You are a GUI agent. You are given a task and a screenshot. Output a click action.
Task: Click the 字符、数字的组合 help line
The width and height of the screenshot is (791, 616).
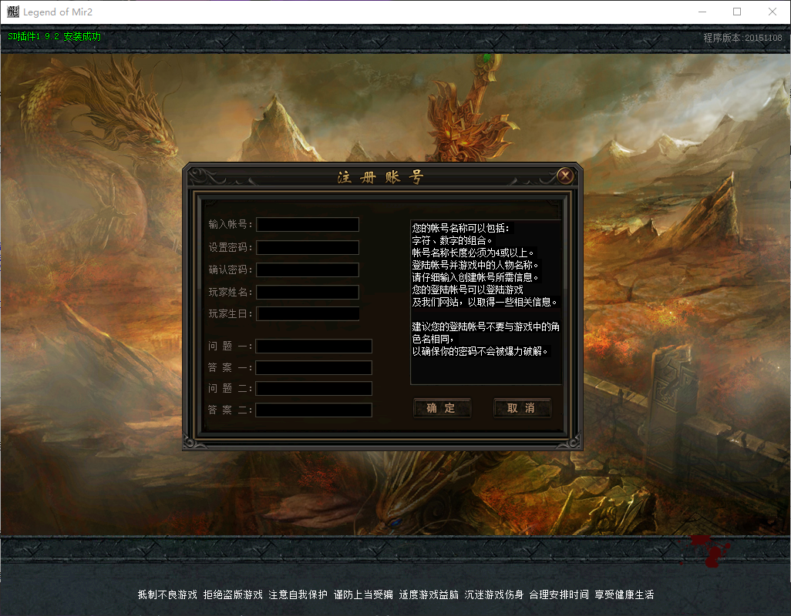(x=452, y=241)
